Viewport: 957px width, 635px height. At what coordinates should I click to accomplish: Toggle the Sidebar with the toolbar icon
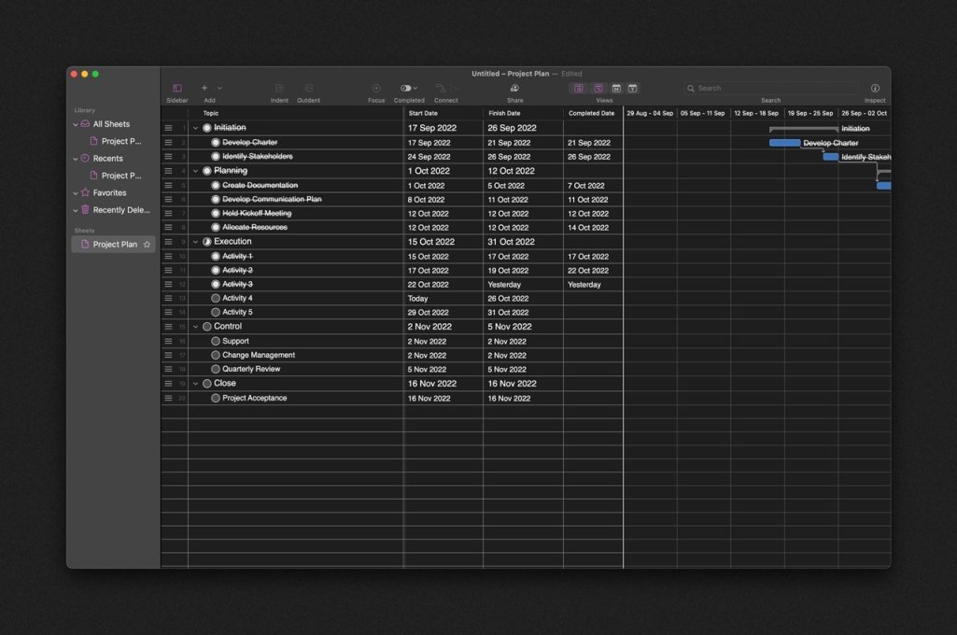[176, 87]
